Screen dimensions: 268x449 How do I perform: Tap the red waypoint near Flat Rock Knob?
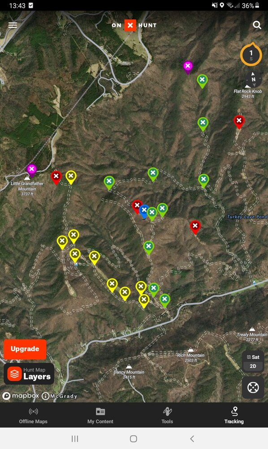239,122
